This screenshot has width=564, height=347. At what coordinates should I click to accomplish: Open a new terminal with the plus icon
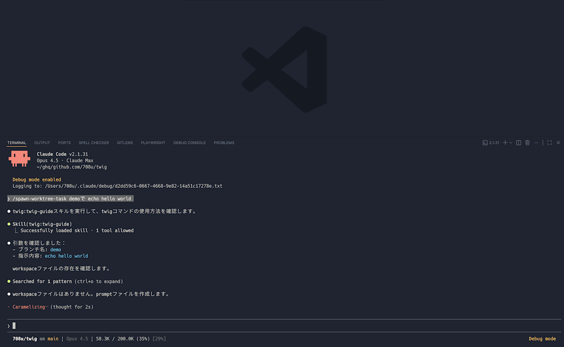click(x=505, y=142)
